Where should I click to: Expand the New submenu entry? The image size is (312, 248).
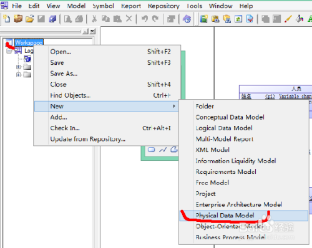tap(107, 107)
